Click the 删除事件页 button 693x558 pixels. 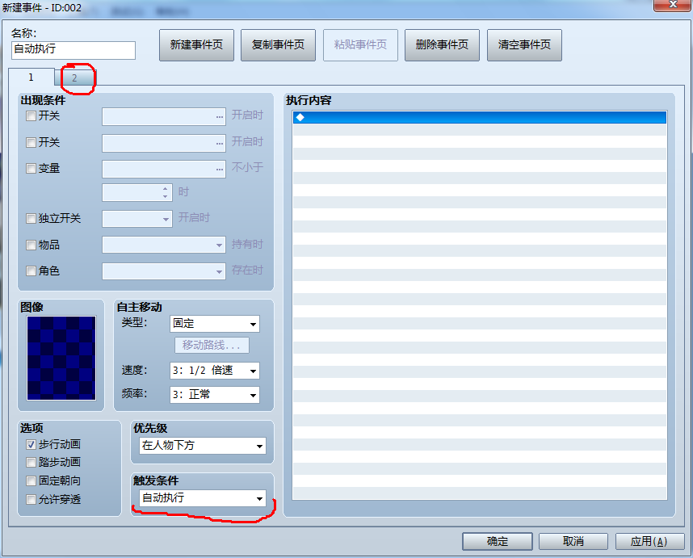(443, 45)
